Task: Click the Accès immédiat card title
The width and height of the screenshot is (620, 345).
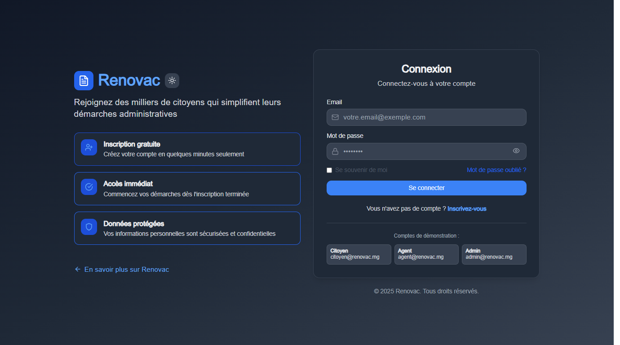Action: tap(128, 184)
